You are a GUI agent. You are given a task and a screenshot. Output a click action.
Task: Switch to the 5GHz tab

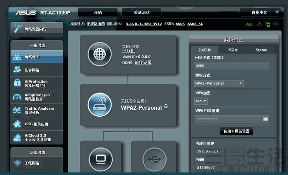[x=233, y=50]
